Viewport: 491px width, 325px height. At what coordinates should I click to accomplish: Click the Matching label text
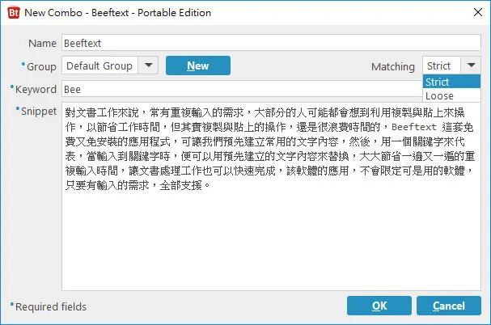click(393, 66)
